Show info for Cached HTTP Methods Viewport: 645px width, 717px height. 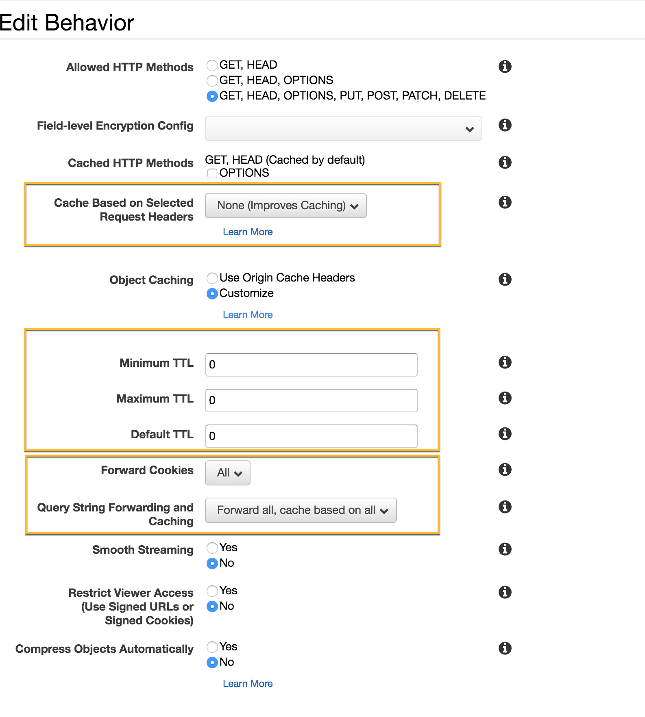click(x=505, y=162)
